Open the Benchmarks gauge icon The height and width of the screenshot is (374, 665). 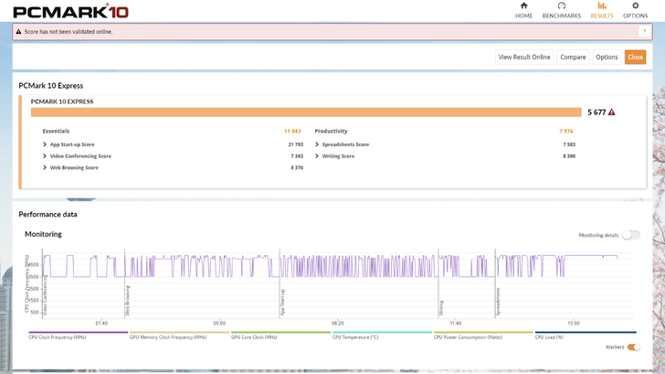[561, 5]
